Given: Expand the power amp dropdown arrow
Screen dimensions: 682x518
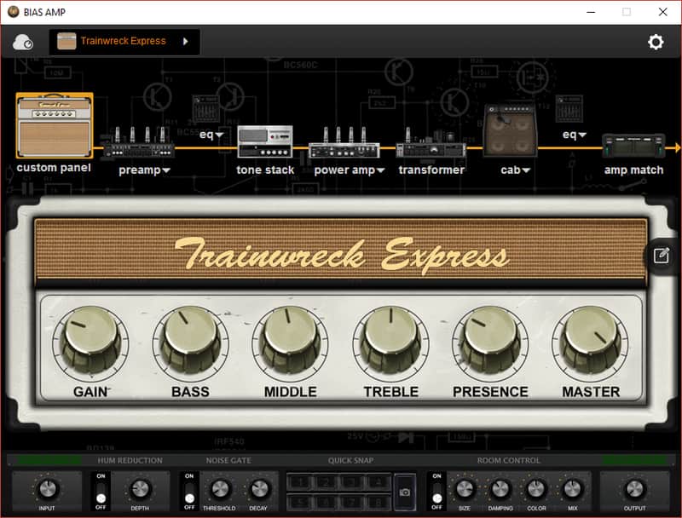Looking at the screenshot, I should 380,170.
